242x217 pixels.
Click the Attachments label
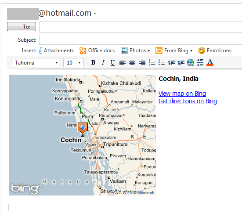tap(59, 51)
